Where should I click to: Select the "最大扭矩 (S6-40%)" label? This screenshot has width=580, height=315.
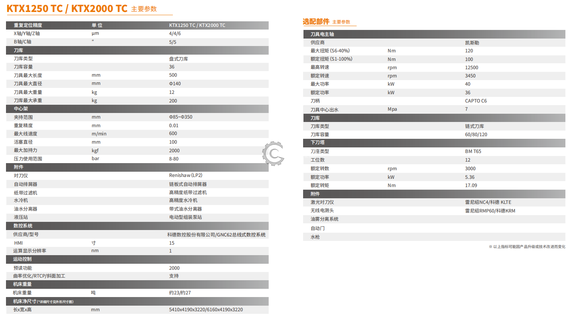330,51
